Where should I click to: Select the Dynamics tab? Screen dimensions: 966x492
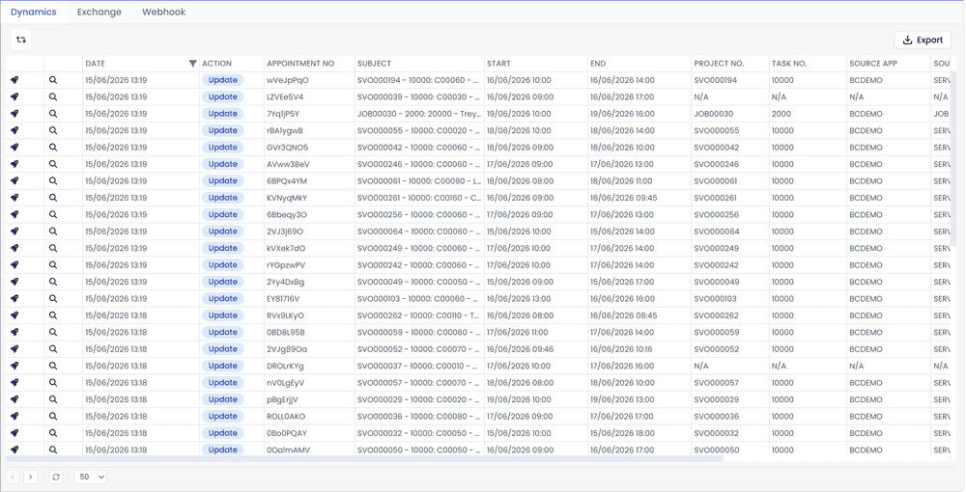pyautogui.click(x=33, y=12)
